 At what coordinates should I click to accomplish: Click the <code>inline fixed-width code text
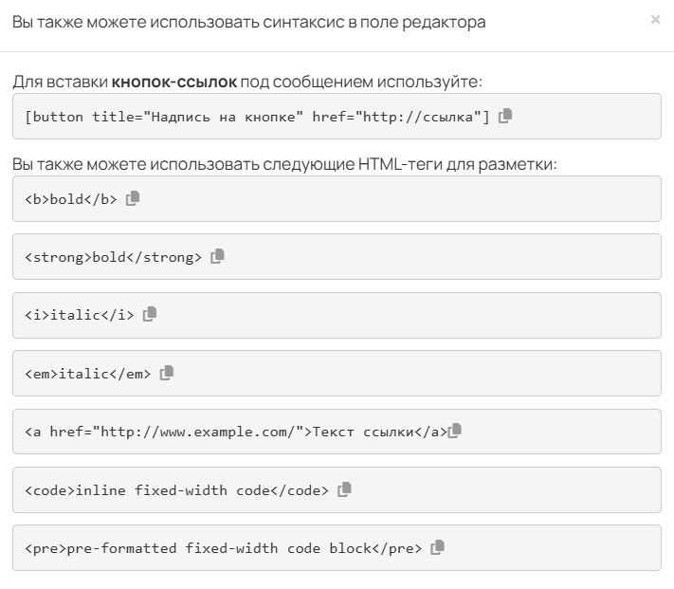coord(176,490)
